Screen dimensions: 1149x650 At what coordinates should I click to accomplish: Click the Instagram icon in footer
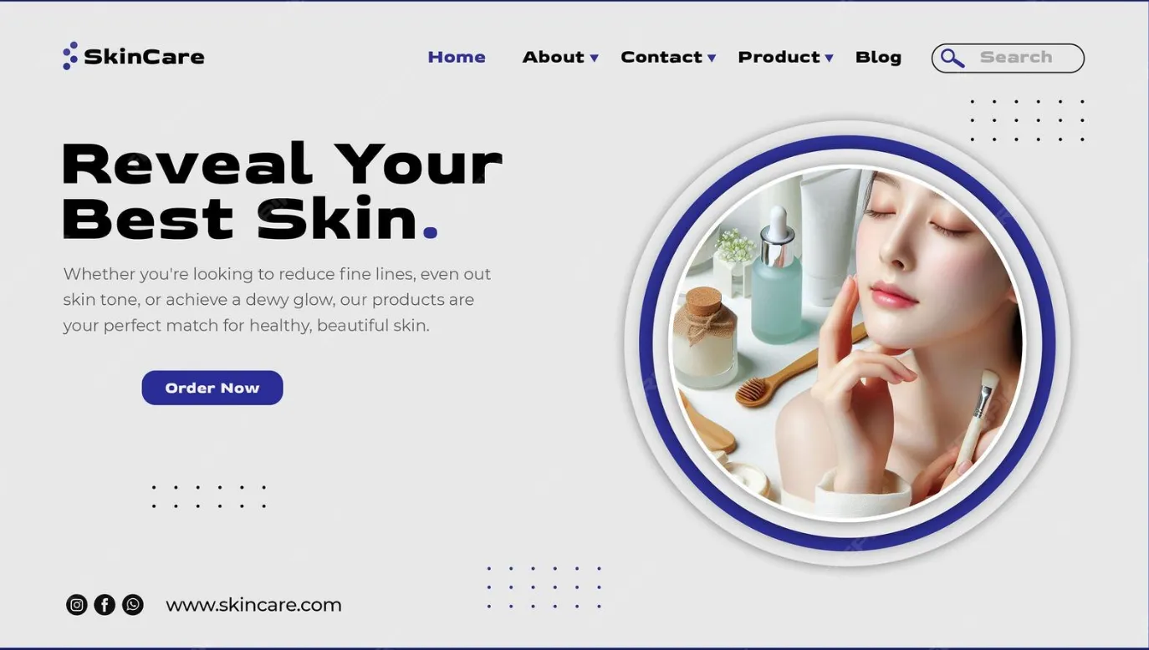[x=77, y=605]
